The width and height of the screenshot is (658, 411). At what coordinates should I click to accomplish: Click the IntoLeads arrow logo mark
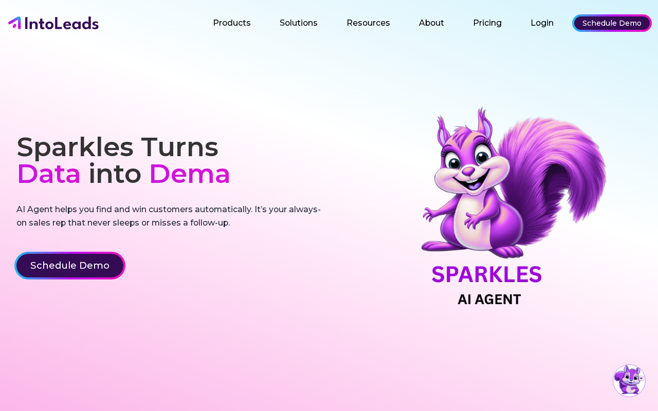(x=14, y=23)
